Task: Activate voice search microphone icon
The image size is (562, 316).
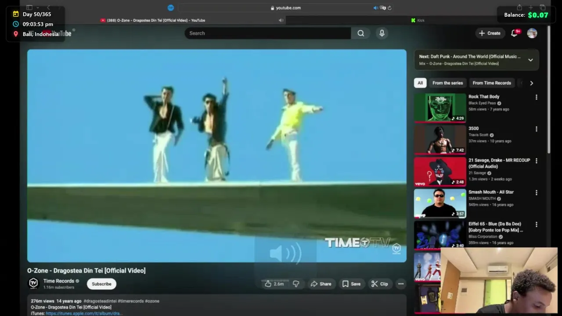Action: tap(382, 33)
